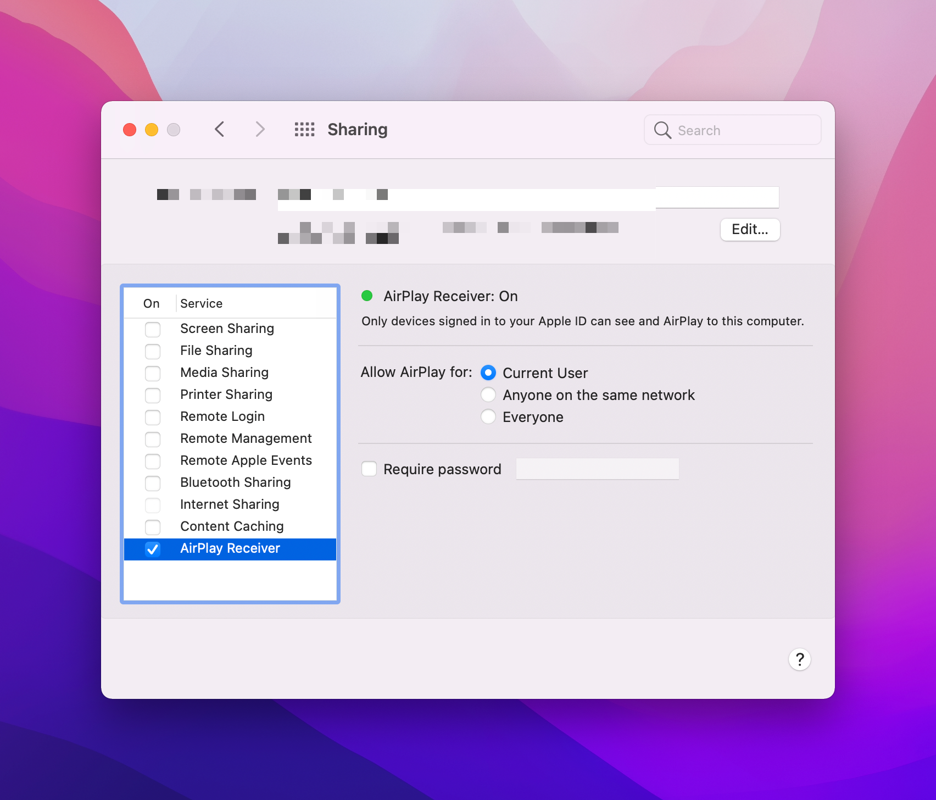The height and width of the screenshot is (800, 936).
Task: Click inside the password input field
Action: [597, 469]
